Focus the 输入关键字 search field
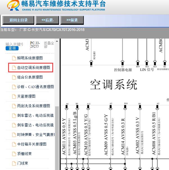Viewport: 169px width, 170px height. pyautogui.click(x=14, y=44)
